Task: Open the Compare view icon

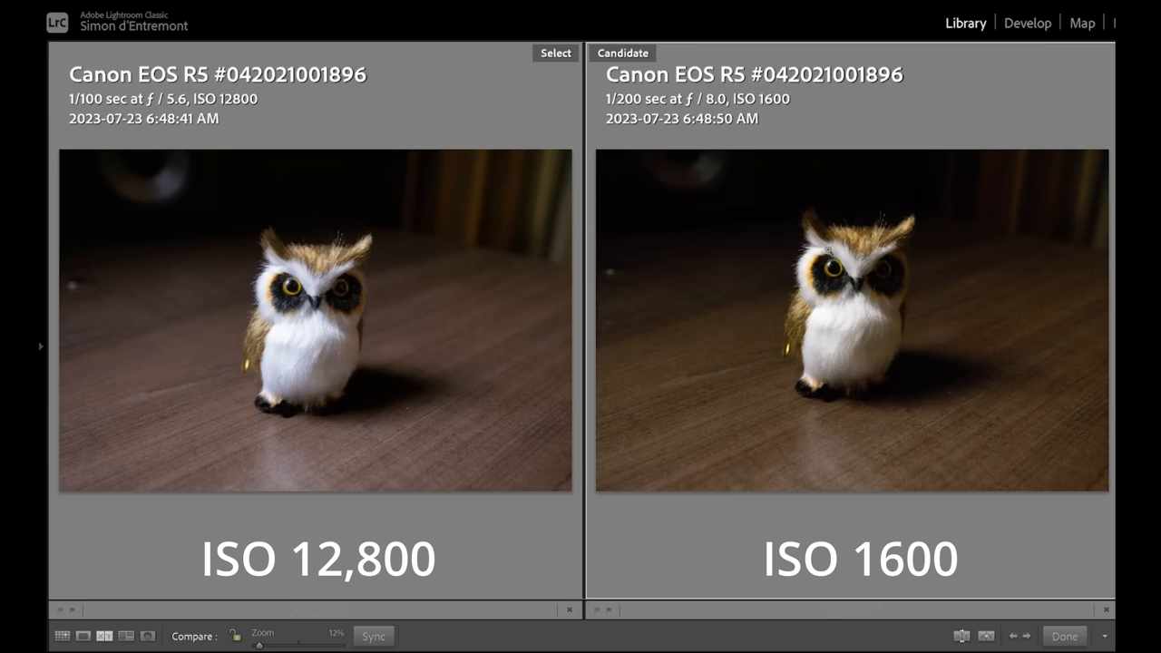Action: pyautogui.click(x=104, y=636)
